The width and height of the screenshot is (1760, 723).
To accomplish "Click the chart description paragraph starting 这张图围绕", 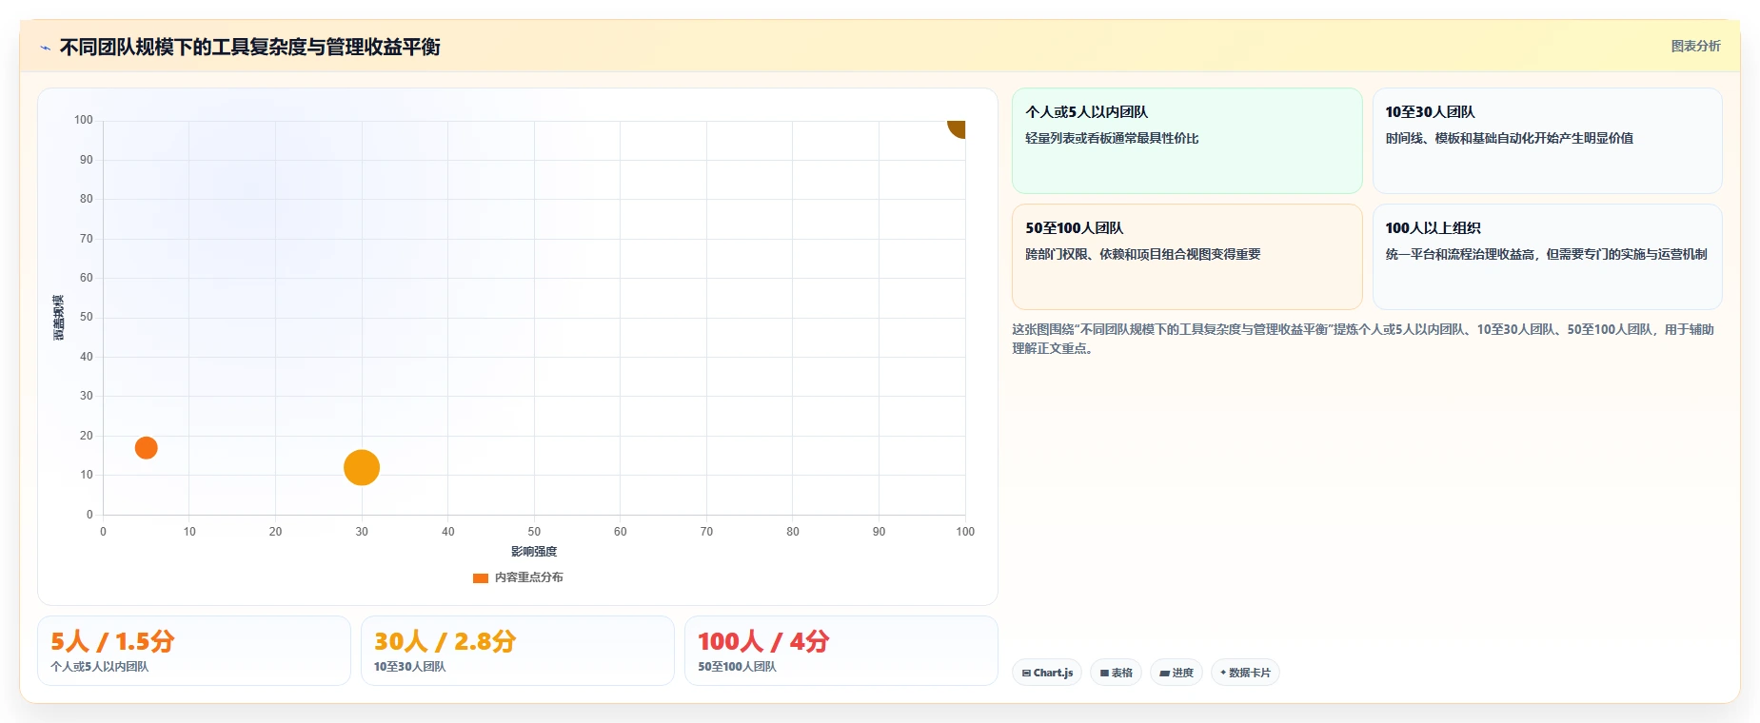I will (x=1363, y=339).
